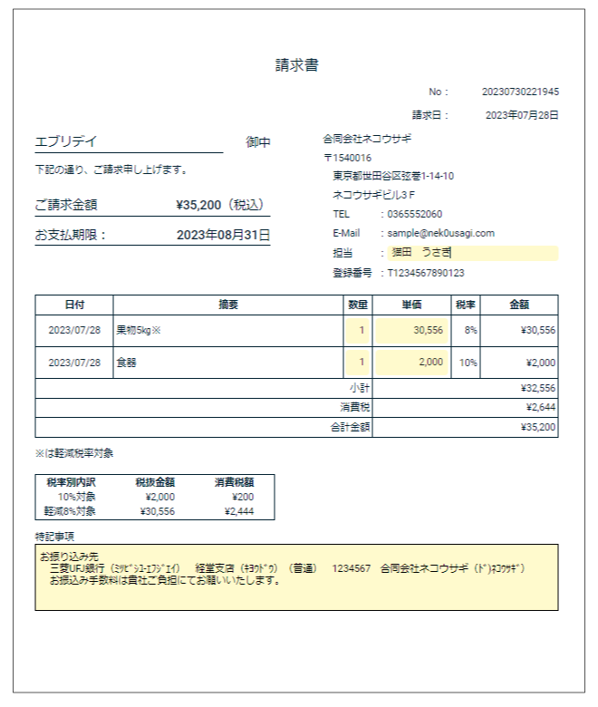The image size is (598, 707).
Task: Click the 金額 column header
Action: [519, 305]
